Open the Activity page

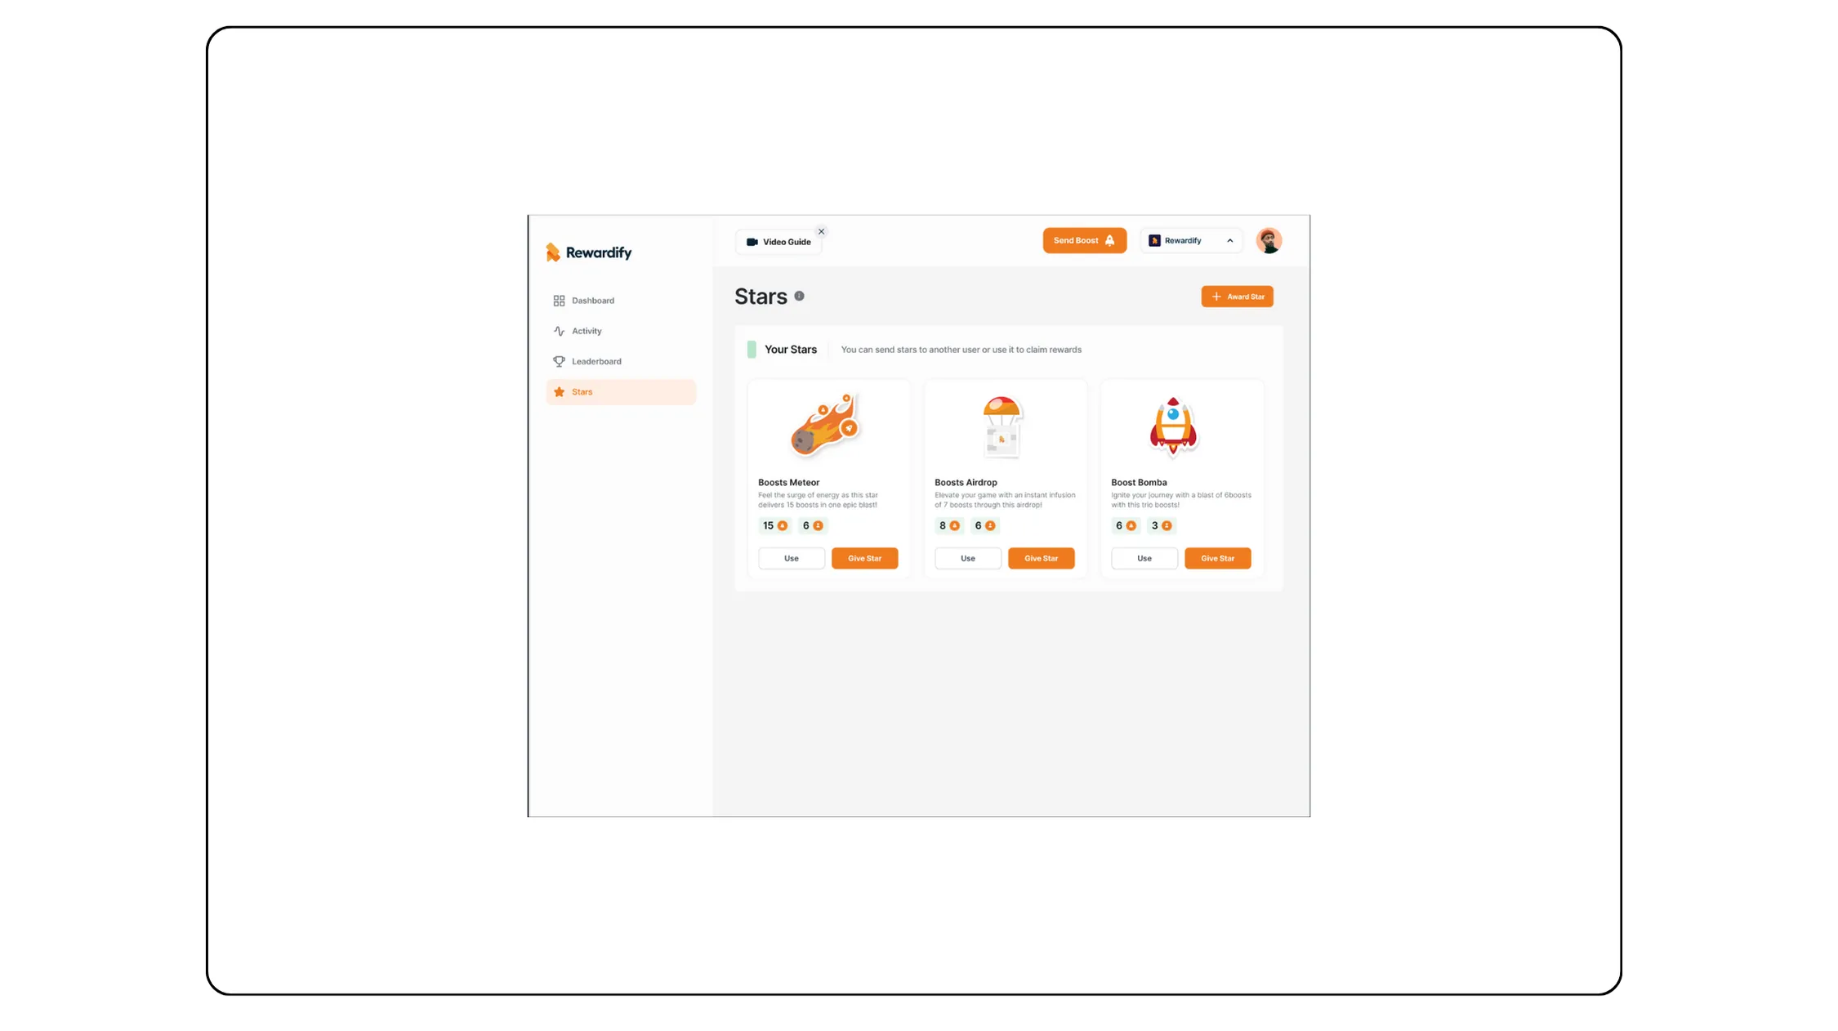click(x=587, y=331)
